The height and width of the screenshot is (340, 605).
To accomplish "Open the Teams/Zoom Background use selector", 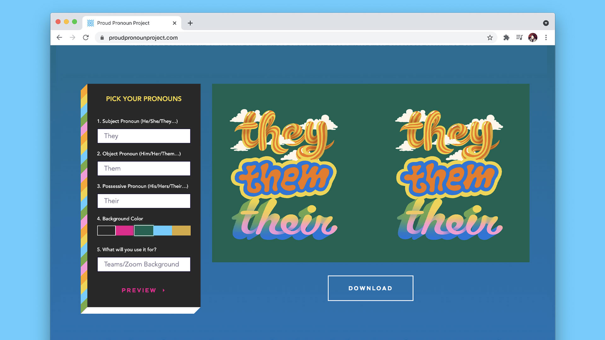I will (x=144, y=264).
